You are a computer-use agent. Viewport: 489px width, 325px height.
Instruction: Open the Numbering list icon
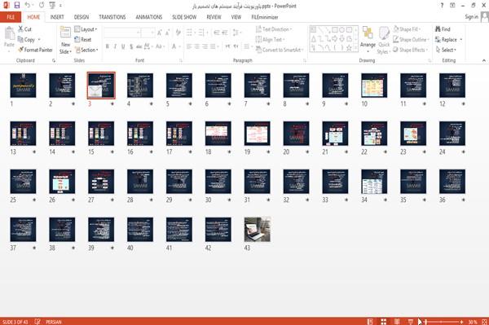point(201,33)
